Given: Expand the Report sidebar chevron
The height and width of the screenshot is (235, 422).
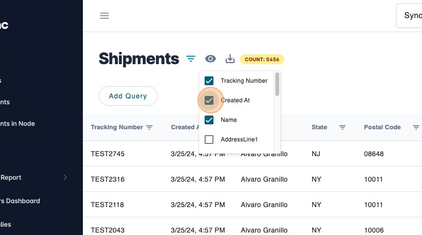Looking at the screenshot, I should tap(65, 178).
